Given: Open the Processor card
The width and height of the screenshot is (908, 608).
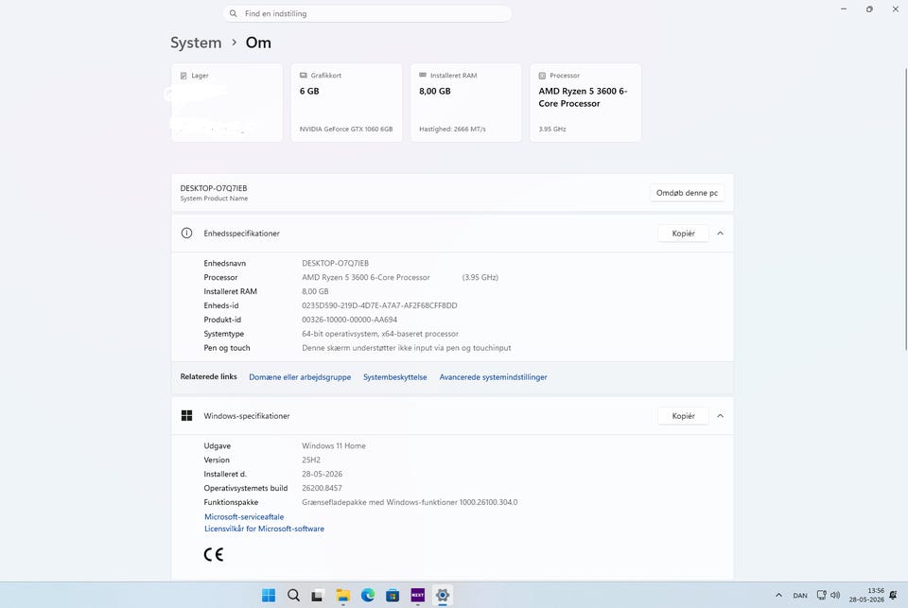Looking at the screenshot, I should (x=585, y=102).
